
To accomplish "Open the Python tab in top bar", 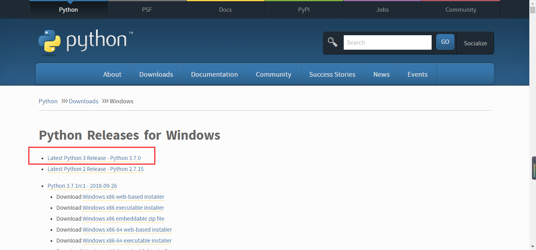I will [x=69, y=9].
